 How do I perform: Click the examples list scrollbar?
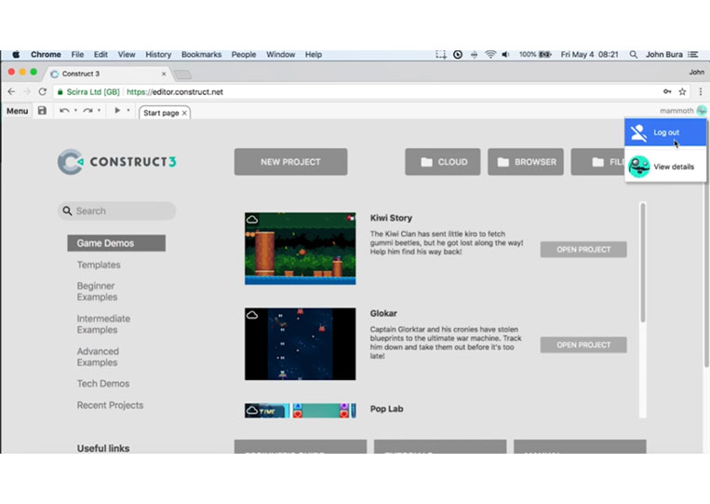point(642,263)
